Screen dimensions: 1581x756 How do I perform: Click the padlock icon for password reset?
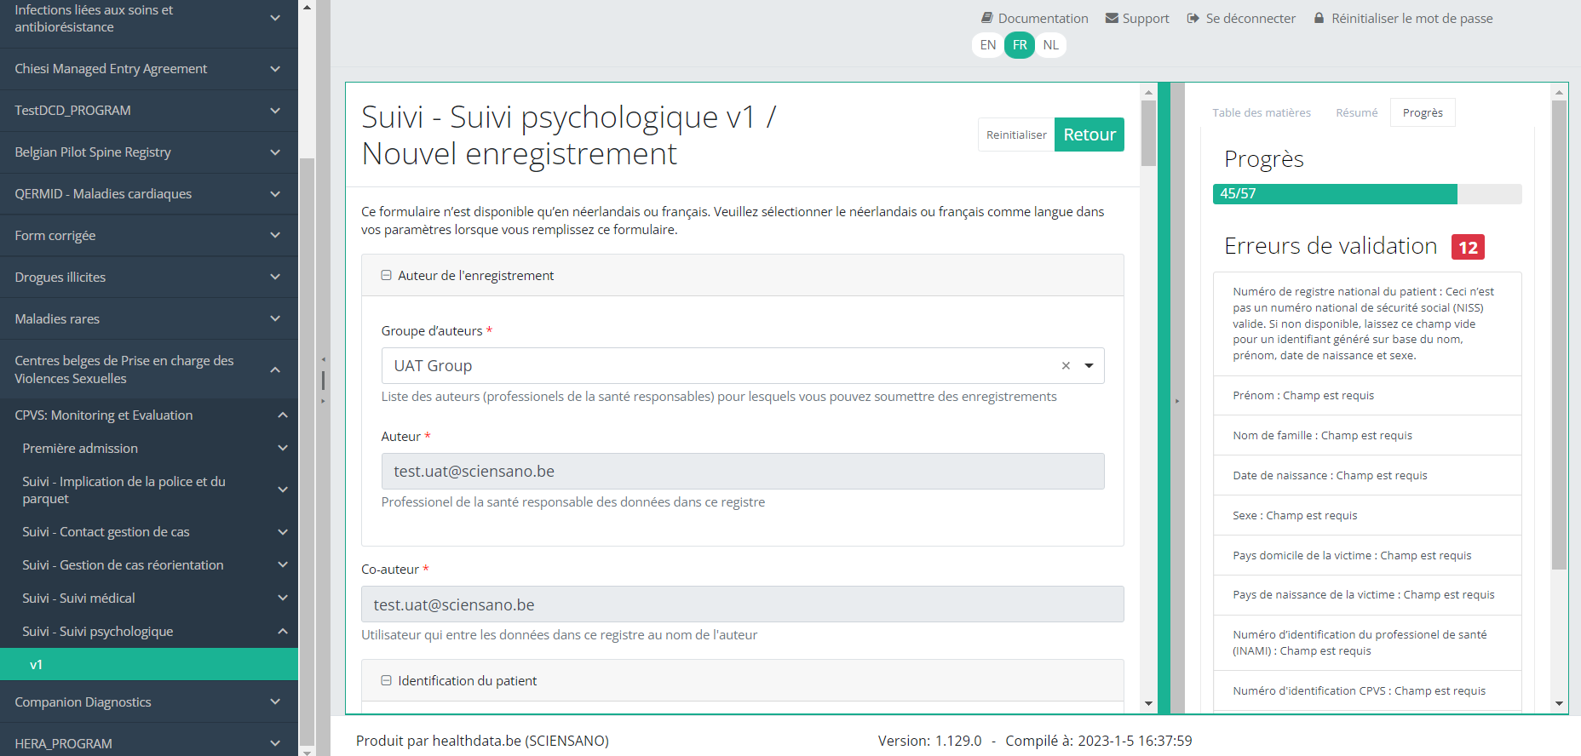pyautogui.click(x=1319, y=18)
